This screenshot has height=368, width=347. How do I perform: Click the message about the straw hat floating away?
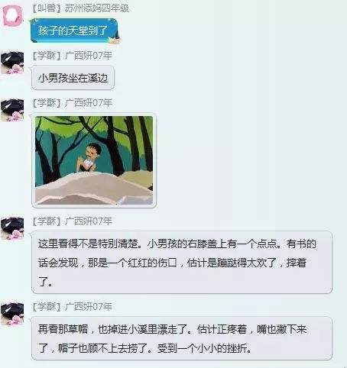[182, 338]
